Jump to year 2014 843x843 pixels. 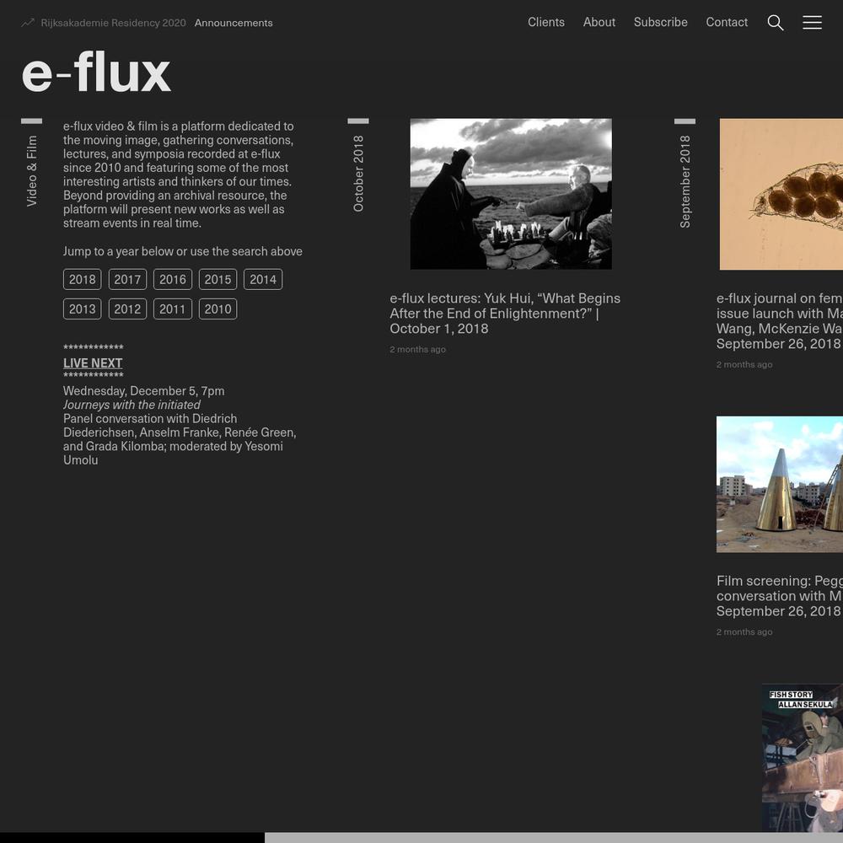coord(263,280)
